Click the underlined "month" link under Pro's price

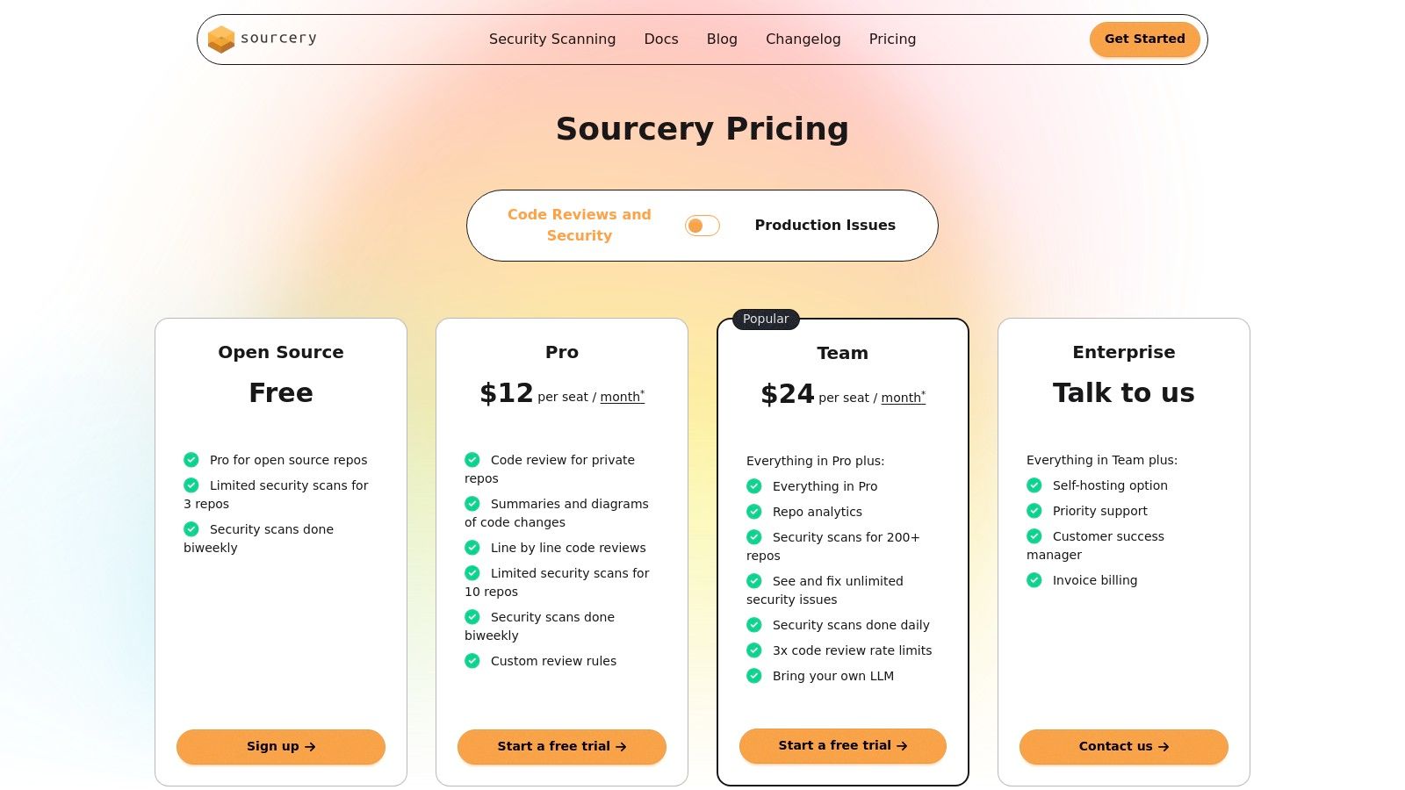click(619, 397)
